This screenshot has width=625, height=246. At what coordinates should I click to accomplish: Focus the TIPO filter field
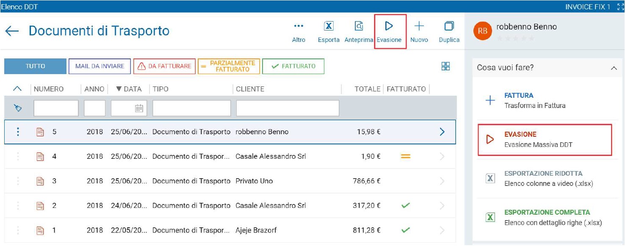click(191, 108)
